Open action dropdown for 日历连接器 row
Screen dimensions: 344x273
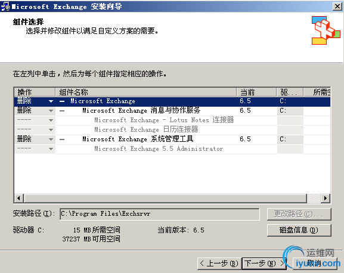coord(51,130)
